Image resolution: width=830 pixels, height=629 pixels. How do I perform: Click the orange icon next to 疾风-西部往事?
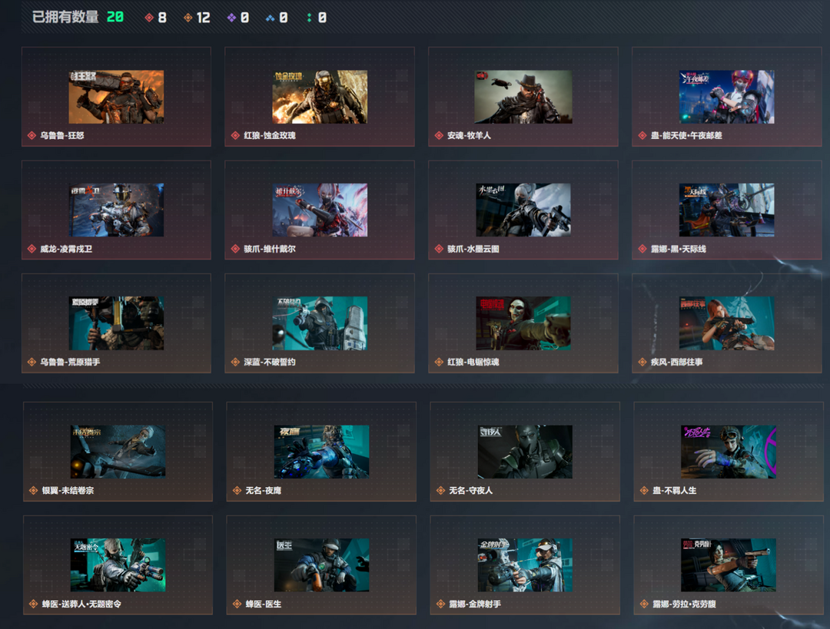[x=642, y=362]
